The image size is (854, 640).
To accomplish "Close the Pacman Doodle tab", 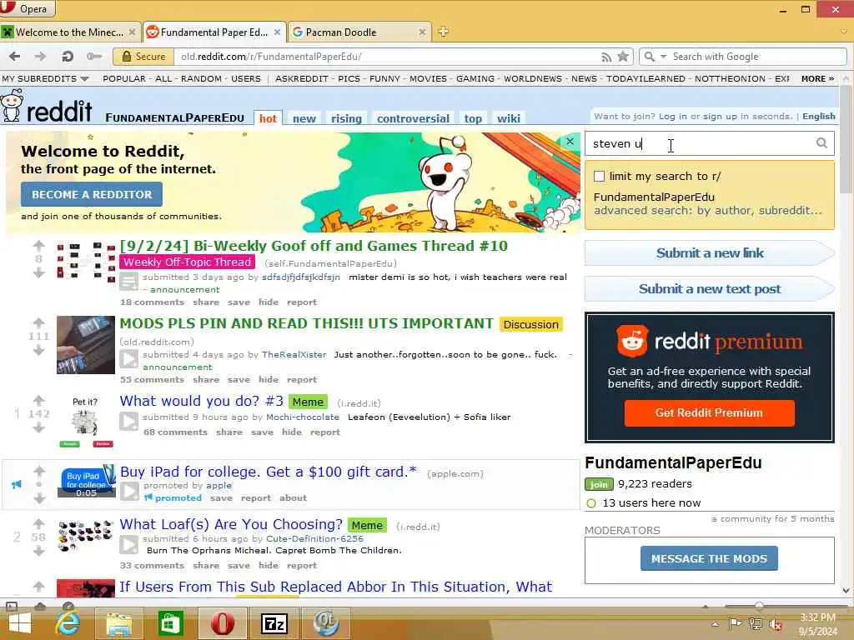I will [422, 32].
